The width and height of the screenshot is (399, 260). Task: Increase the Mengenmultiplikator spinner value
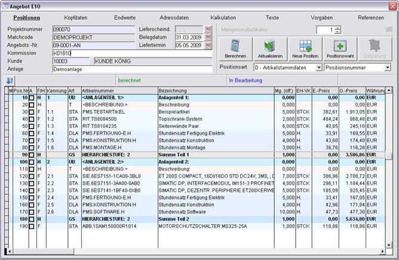coord(338,27)
